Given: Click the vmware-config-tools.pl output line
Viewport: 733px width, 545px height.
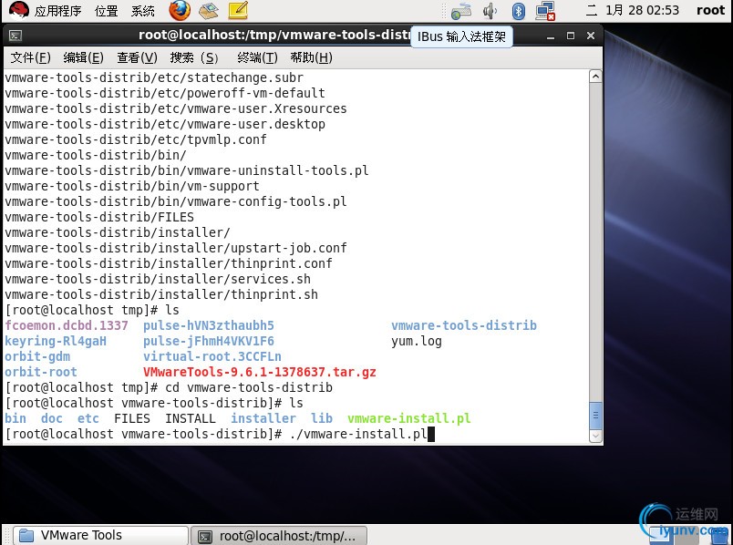Looking at the screenshot, I should [176, 201].
